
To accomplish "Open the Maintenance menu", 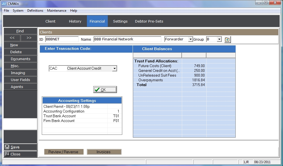I will point(57,11).
